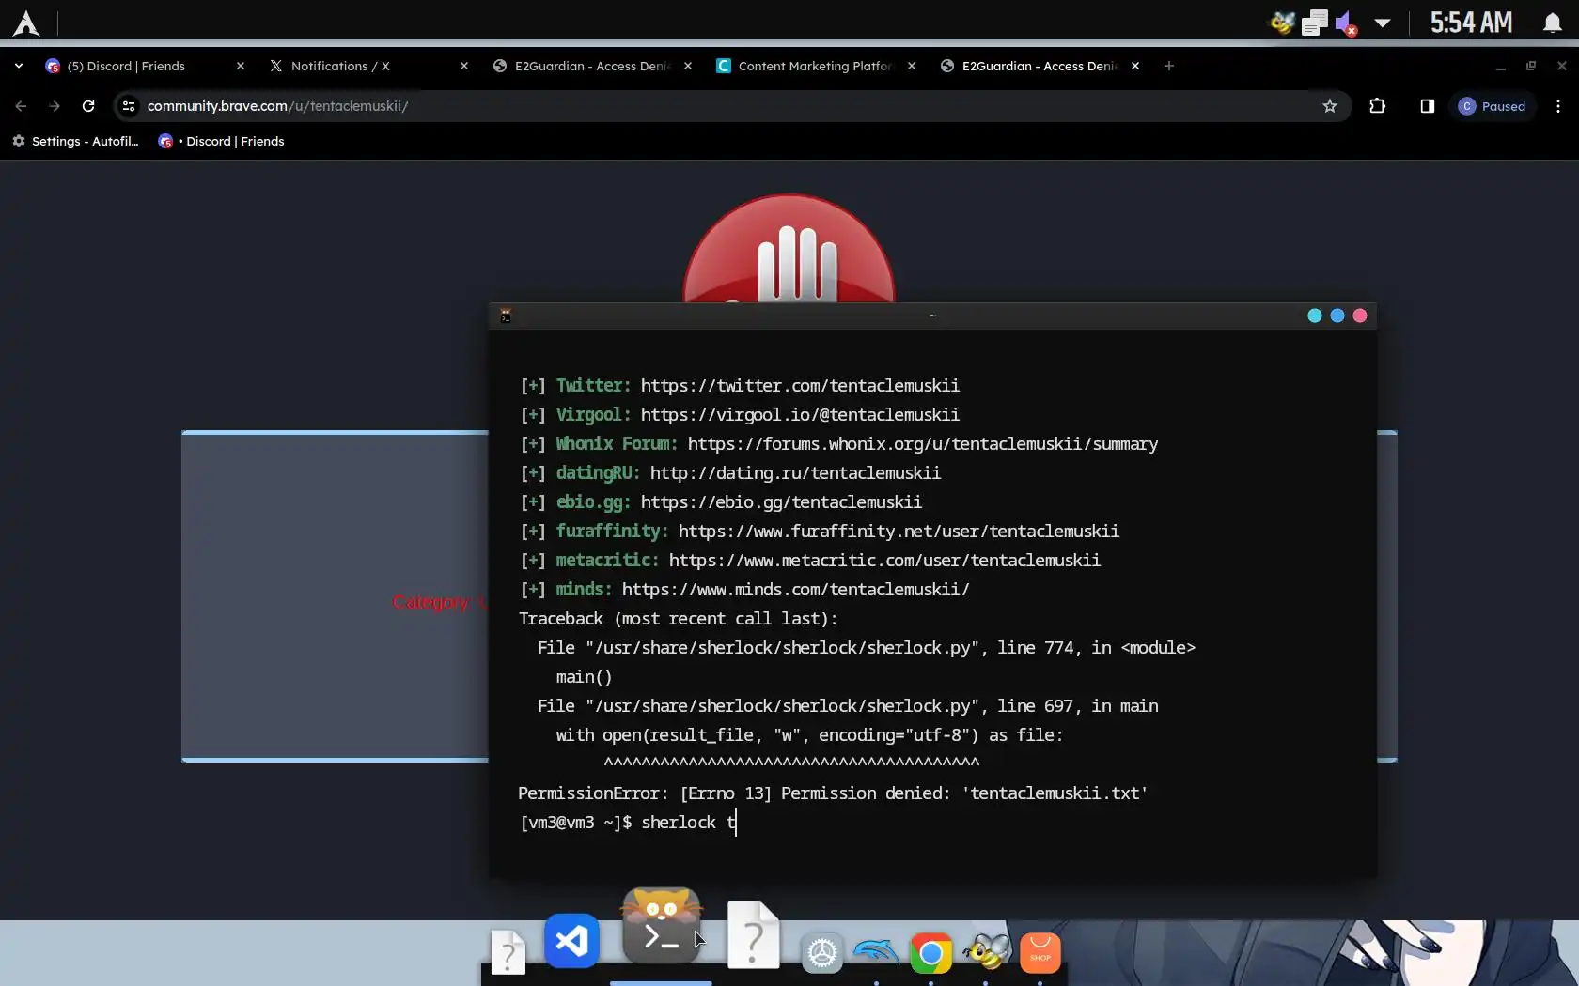The image size is (1579, 986).
Task: Open Google Chrome from the dock
Action: pos(930,953)
